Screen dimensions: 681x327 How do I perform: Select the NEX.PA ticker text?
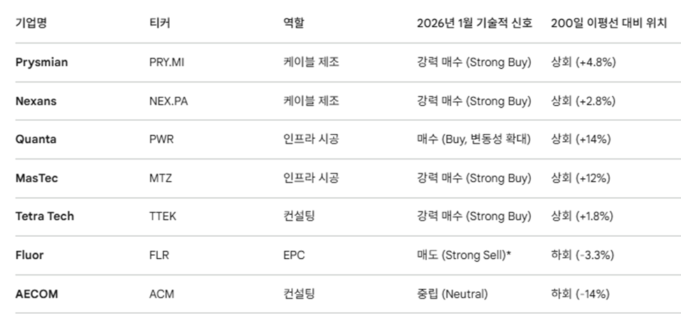[x=168, y=101]
